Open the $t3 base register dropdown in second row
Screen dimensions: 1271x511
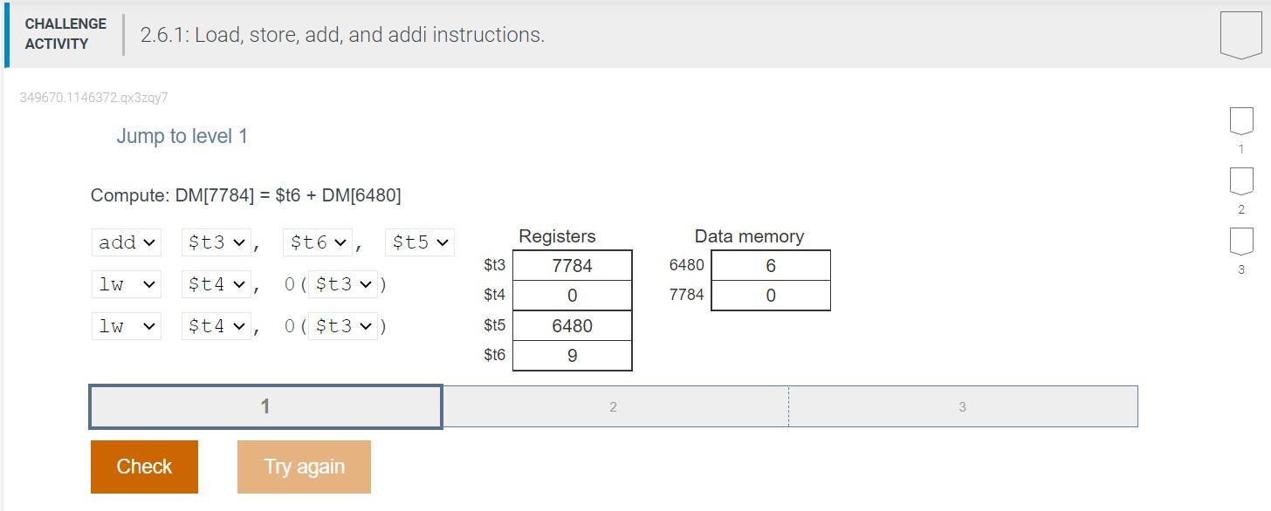point(343,283)
